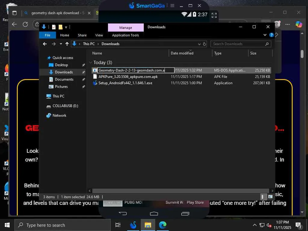The height and width of the screenshot is (231, 308).
Task: Open PUBG MOBILE app in SmartGaGa
Action: point(133,202)
